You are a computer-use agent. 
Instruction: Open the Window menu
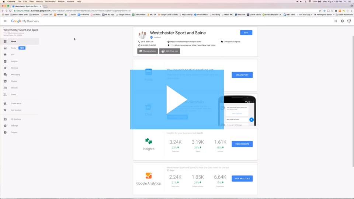coord(70,1)
